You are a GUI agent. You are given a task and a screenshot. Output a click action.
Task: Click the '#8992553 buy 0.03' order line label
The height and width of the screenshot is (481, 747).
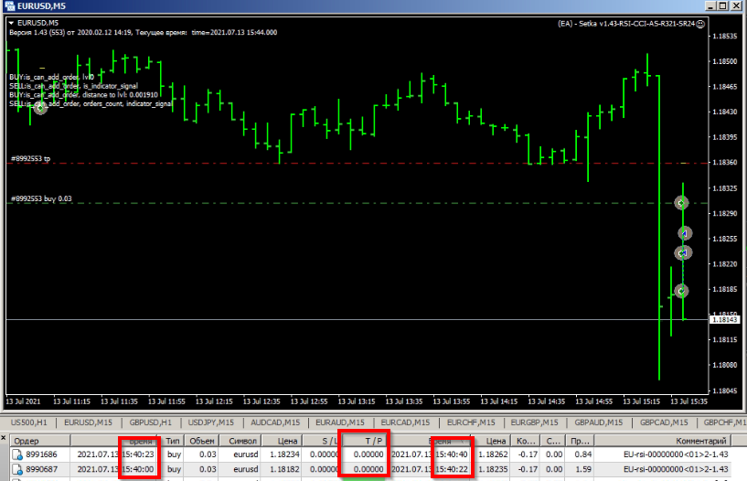coord(41,198)
